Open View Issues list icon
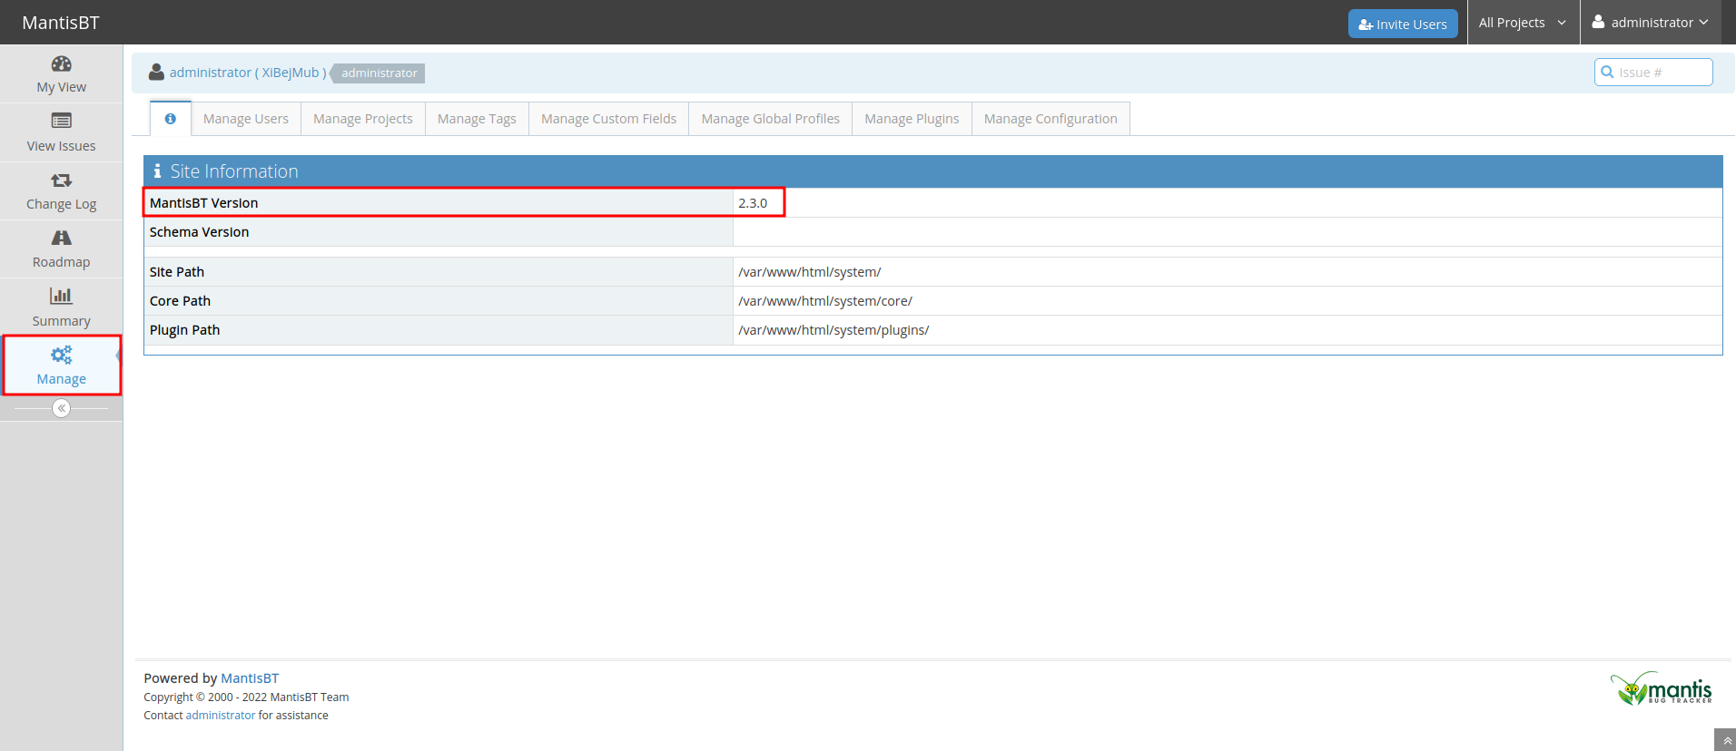1736x751 pixels. pyautogui.click(x=61, y=121)
